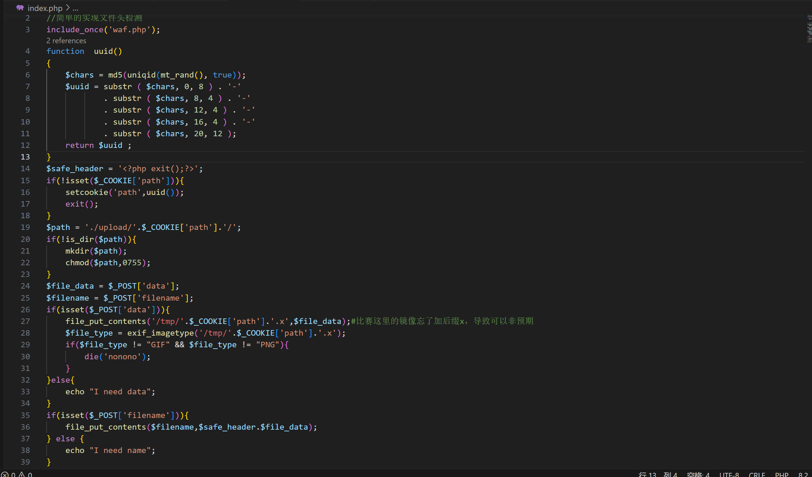Image resolution: width=812 pixels, height=477 pixels.
Task: Select the UTF-8 encoding status item
Action: [x=729, y=474]
